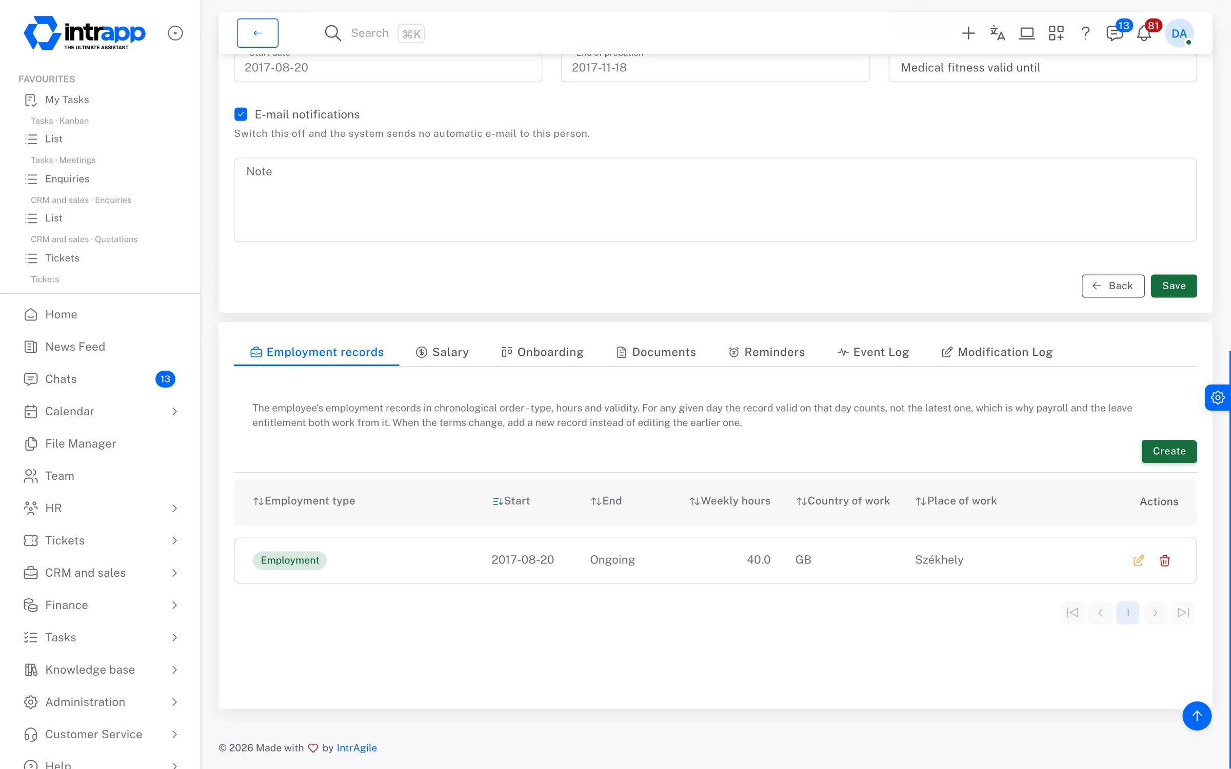Image resolution: width=1231 pixels, height=769 pixels.
Task: Click the scroll-to-top arrow button
Action: coord(1197,716)
